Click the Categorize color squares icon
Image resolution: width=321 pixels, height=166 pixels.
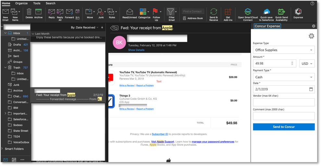(143, 12)
